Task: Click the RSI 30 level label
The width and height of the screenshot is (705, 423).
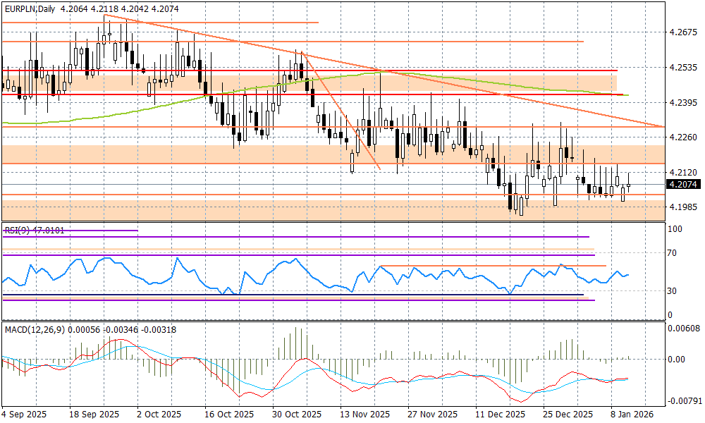Action: (675, 290)
